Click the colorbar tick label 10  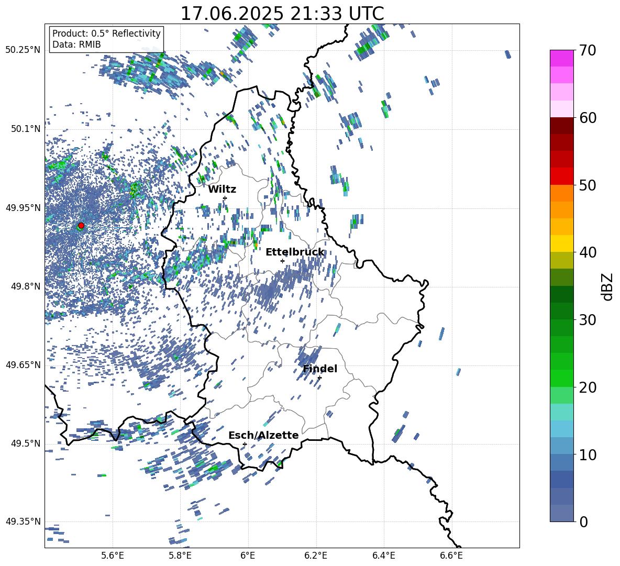tap(588, 454)
